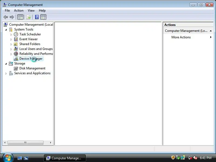Click the Computer Management title bar icon

5,5
